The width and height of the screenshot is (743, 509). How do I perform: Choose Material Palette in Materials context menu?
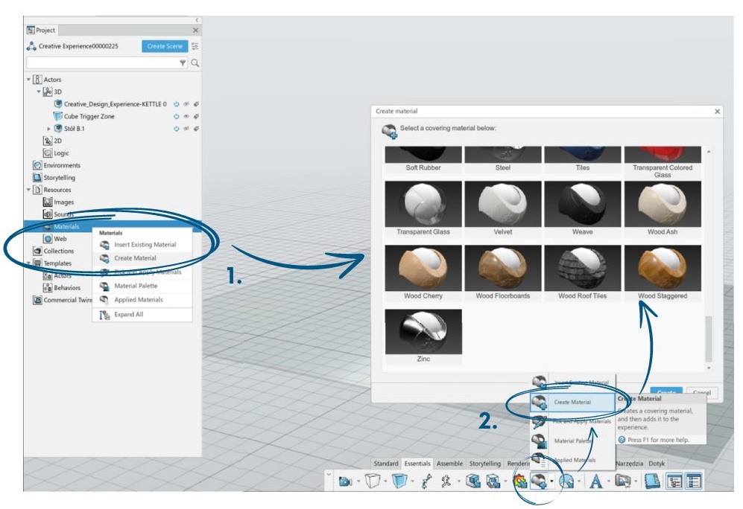coord(136,286)
